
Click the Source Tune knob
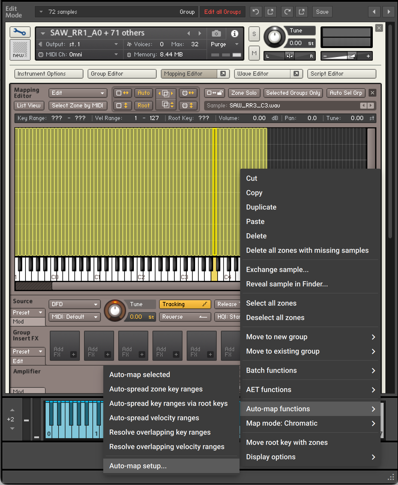[x=115, y=310]
